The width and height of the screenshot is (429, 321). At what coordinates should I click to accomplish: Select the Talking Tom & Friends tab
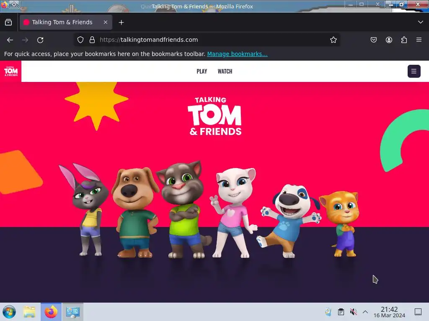[x=66, y=22]
